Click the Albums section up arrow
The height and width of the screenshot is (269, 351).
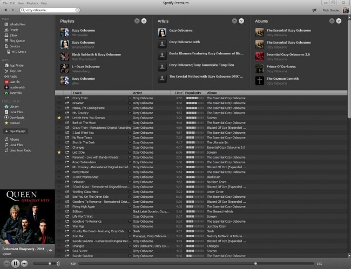click(x=332, y=21)
